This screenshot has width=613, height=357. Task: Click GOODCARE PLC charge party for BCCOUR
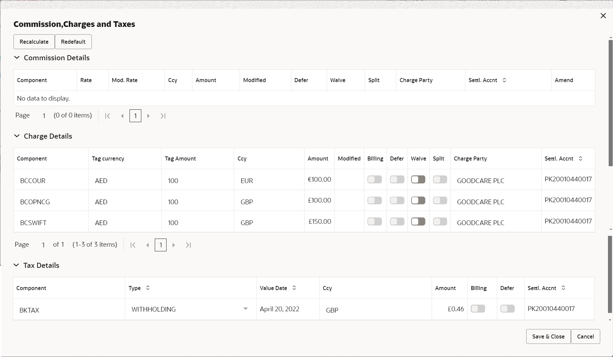(x=481, y=181)
